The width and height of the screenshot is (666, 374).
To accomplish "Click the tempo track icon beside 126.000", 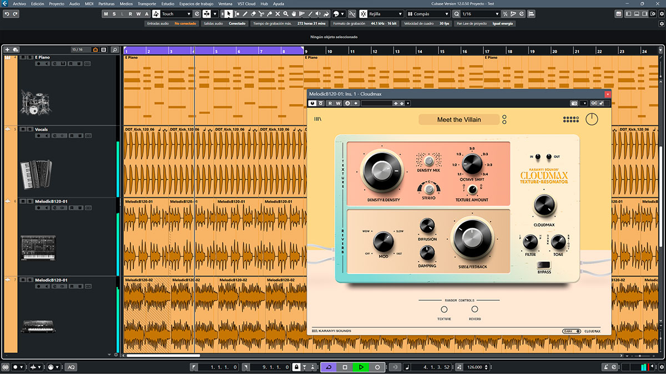I will coord(459,367).
